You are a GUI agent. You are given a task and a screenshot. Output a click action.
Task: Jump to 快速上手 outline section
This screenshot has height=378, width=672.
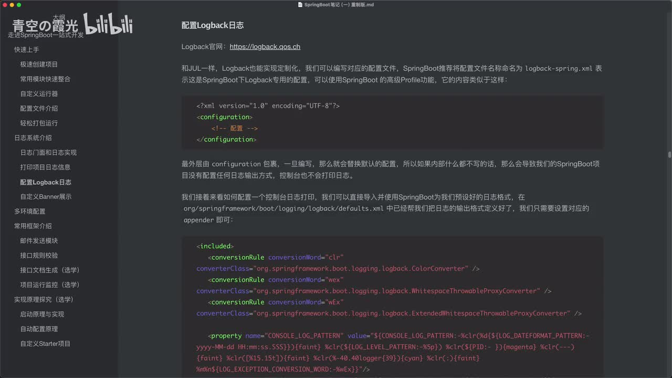[x=27, y=50]
